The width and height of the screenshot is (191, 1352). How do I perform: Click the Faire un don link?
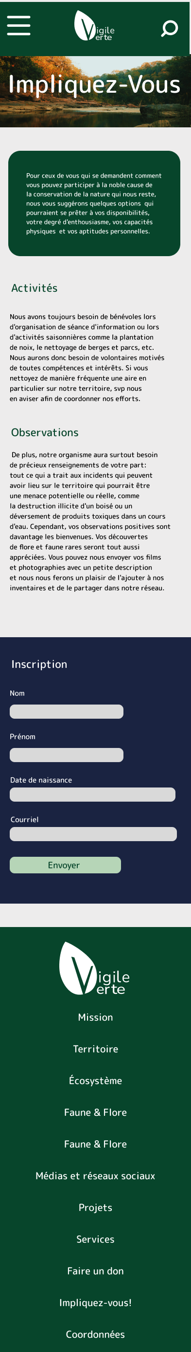pyautogui.click(x=95, y=1271)
